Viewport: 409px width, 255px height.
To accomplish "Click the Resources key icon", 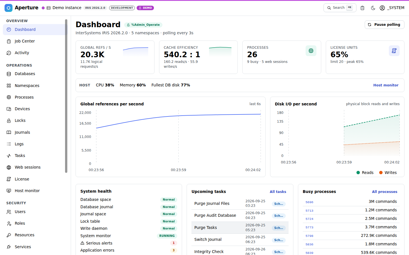I will coord(9,235).
